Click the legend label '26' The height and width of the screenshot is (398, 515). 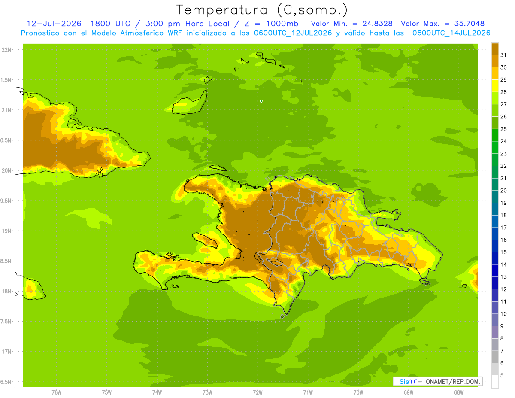click(503, 116)
